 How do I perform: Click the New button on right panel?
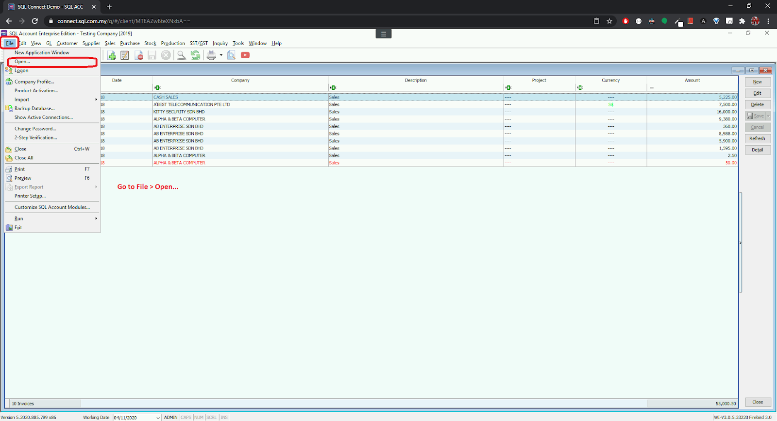pyautogui.click(x=758, y=82)
